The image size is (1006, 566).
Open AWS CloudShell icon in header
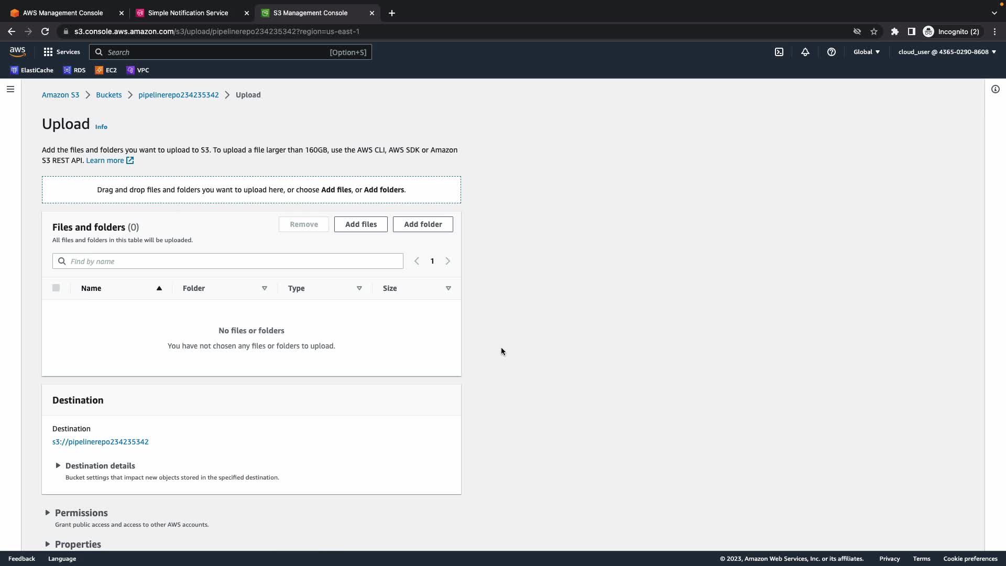779,52
